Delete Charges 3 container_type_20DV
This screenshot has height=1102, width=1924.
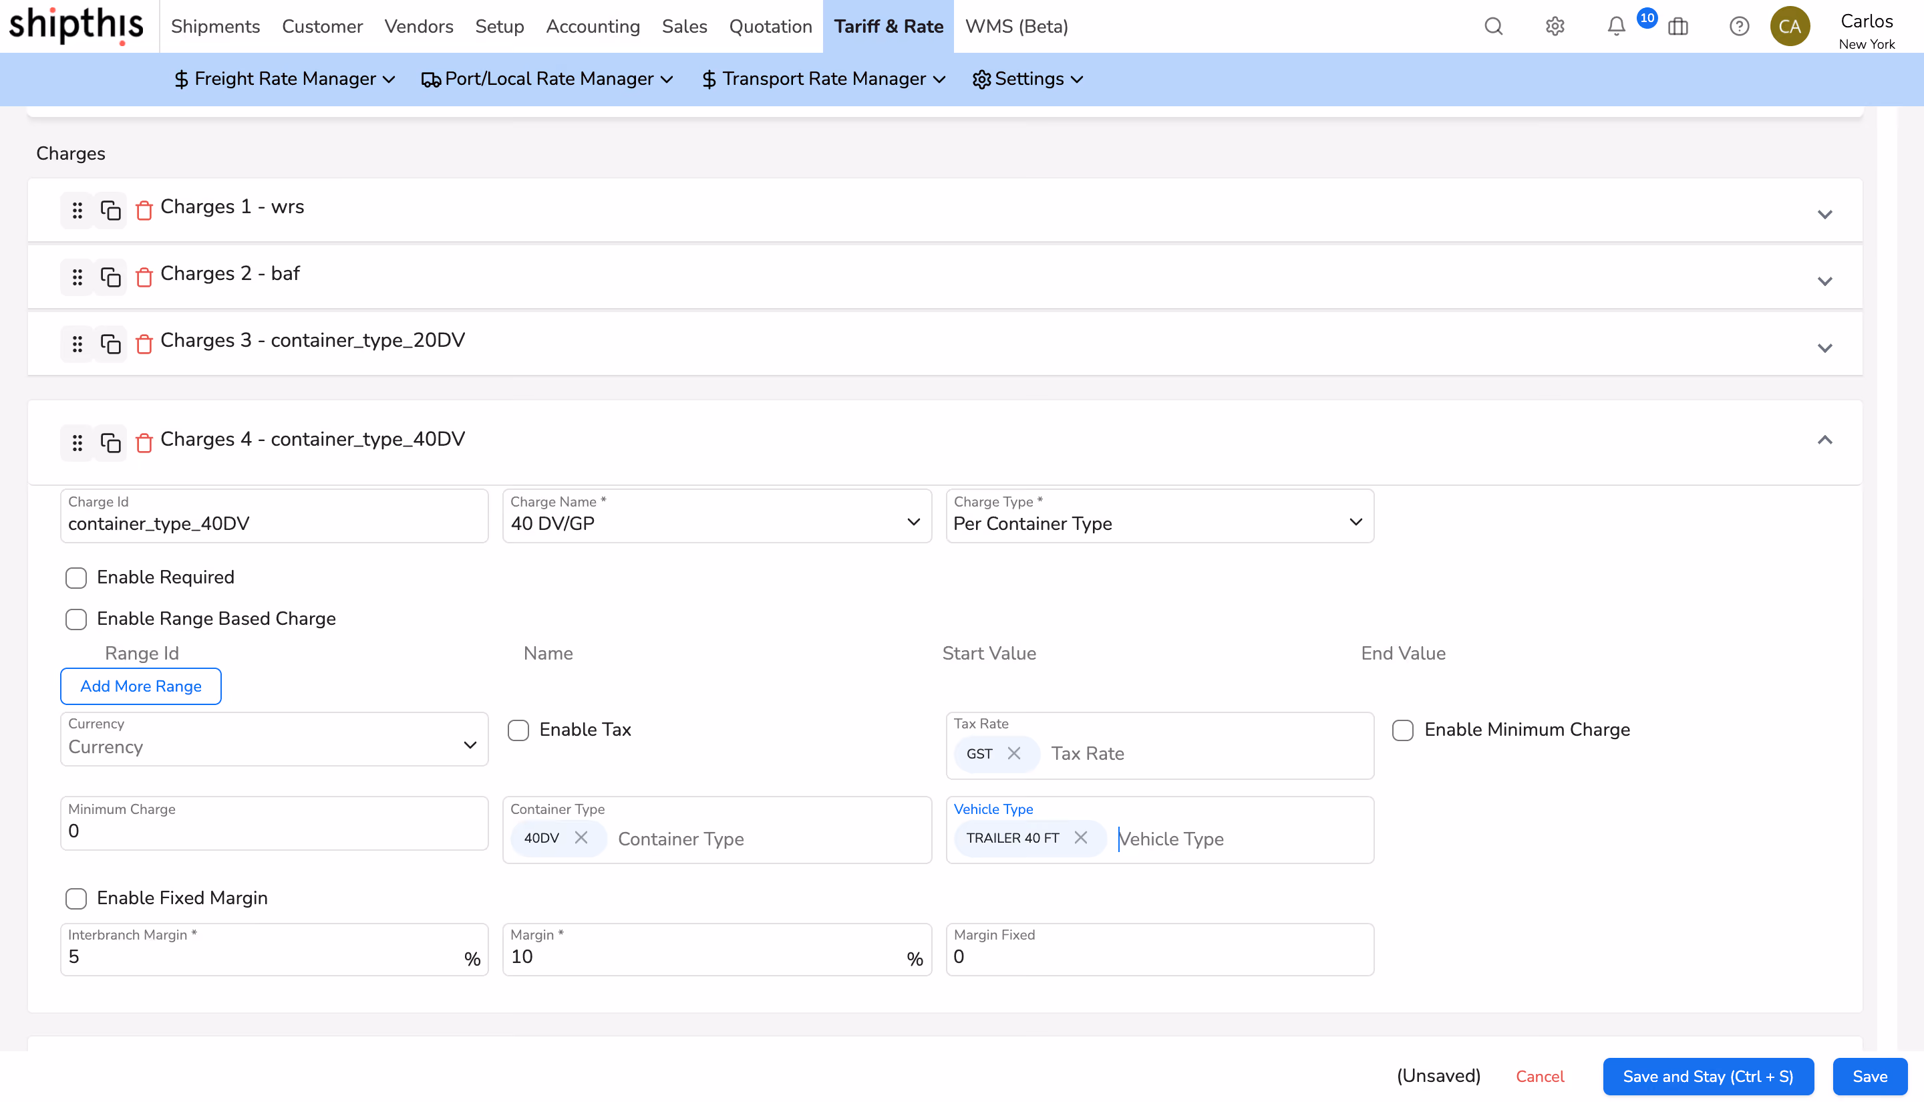tap(144, 344)
